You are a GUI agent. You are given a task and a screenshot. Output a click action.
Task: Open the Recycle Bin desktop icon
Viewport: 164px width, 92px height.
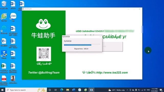click(4, 5)
